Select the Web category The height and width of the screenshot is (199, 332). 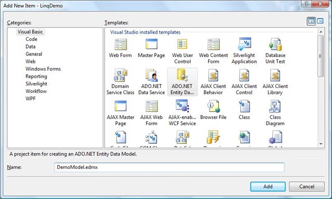click(31, 61)
